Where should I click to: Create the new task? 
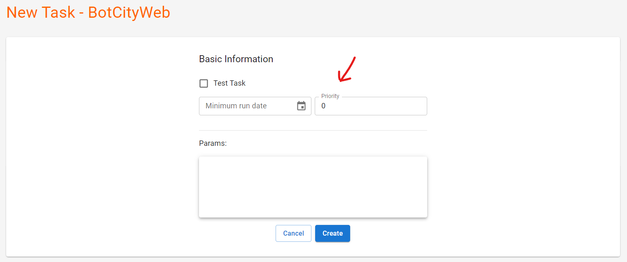(332, 233)
